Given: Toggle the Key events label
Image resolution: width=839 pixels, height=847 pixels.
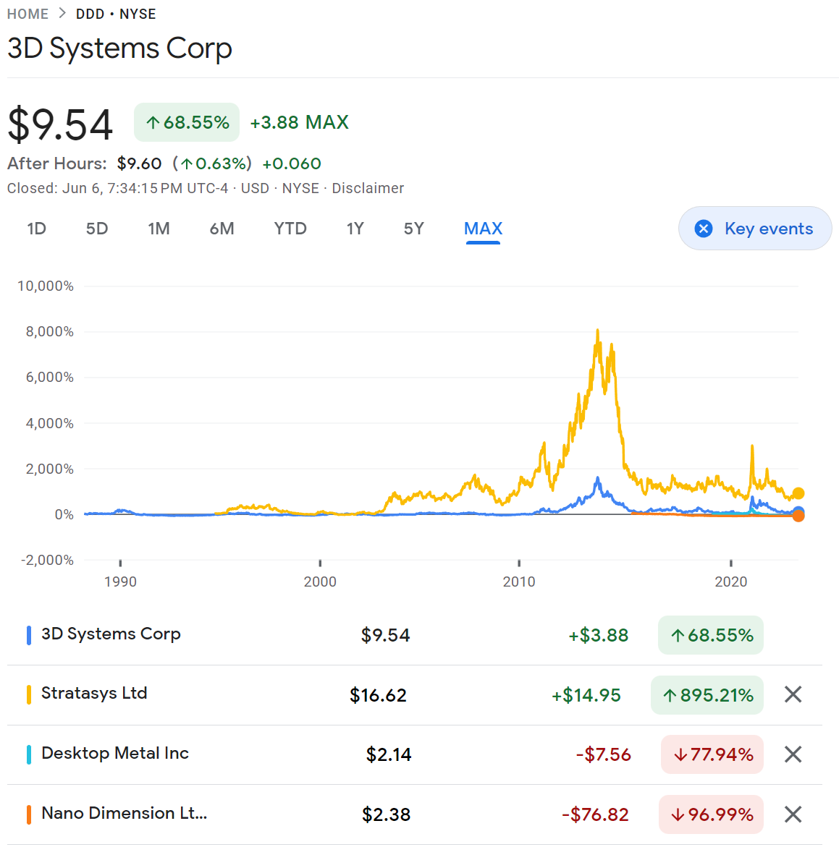Looking at the screenshot, I should (x=768, y=229).
